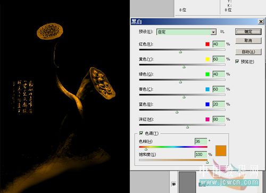
Task: Click the 饱和度(S) saturation value field
Action: point(201,155)
